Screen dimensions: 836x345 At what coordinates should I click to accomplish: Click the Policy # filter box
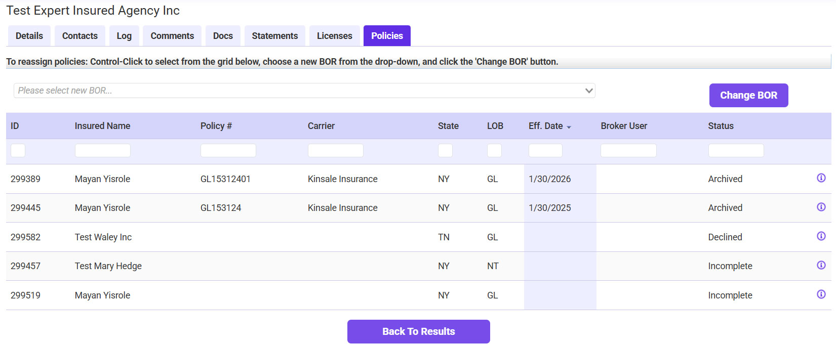point(228,150)
